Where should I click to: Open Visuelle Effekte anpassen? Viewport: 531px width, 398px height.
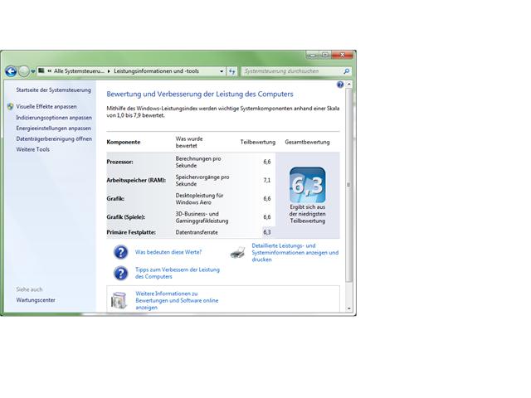coord(46,107)
